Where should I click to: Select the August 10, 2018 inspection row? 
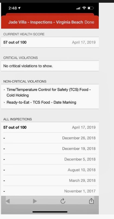[50, 170]
